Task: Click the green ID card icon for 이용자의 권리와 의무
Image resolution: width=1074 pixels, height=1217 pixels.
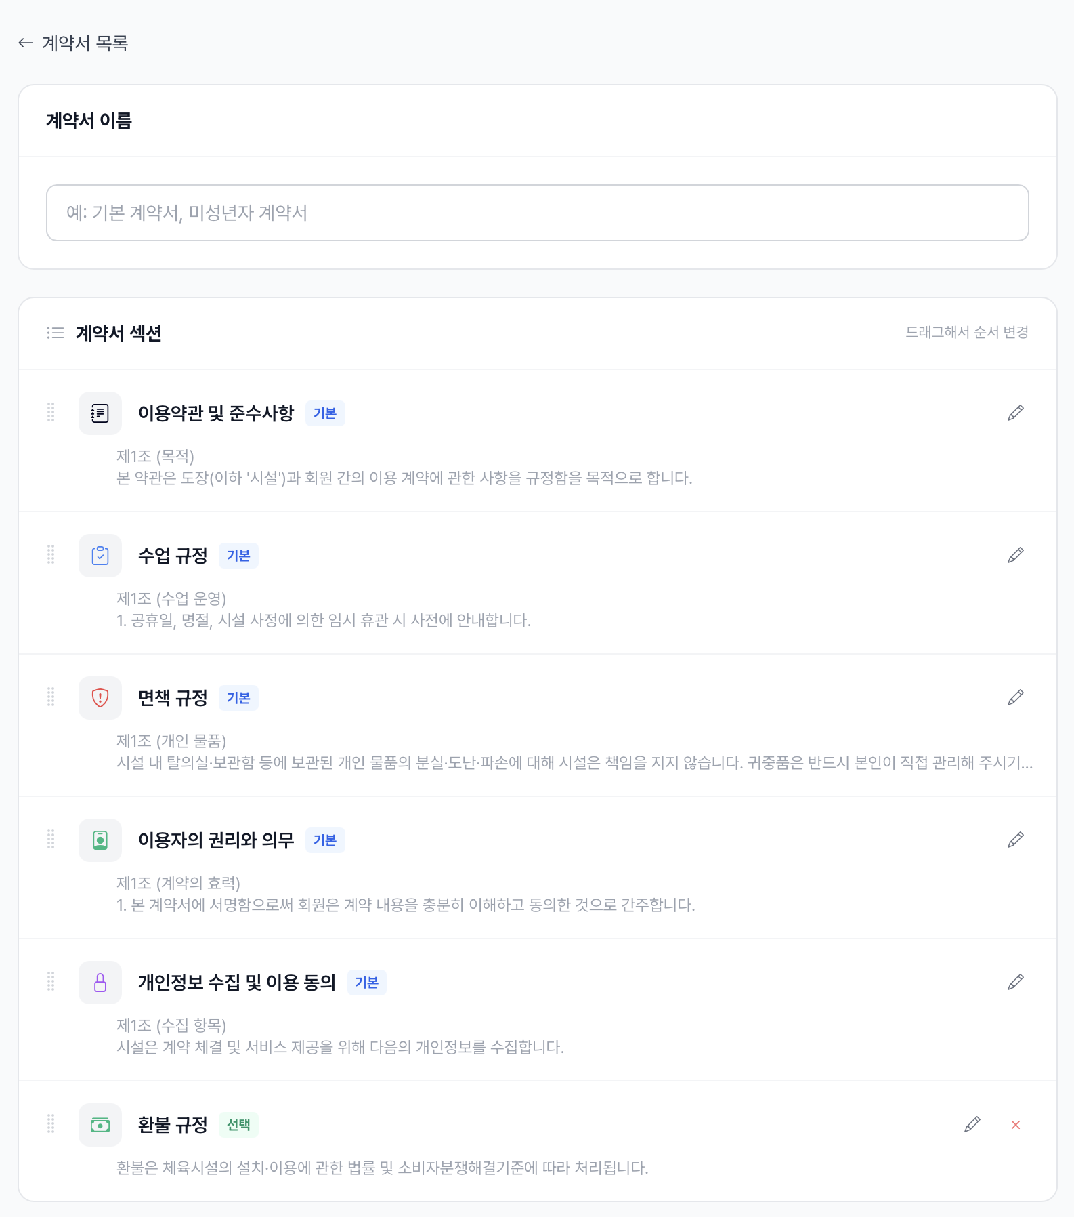Action: tap(100, 840)
